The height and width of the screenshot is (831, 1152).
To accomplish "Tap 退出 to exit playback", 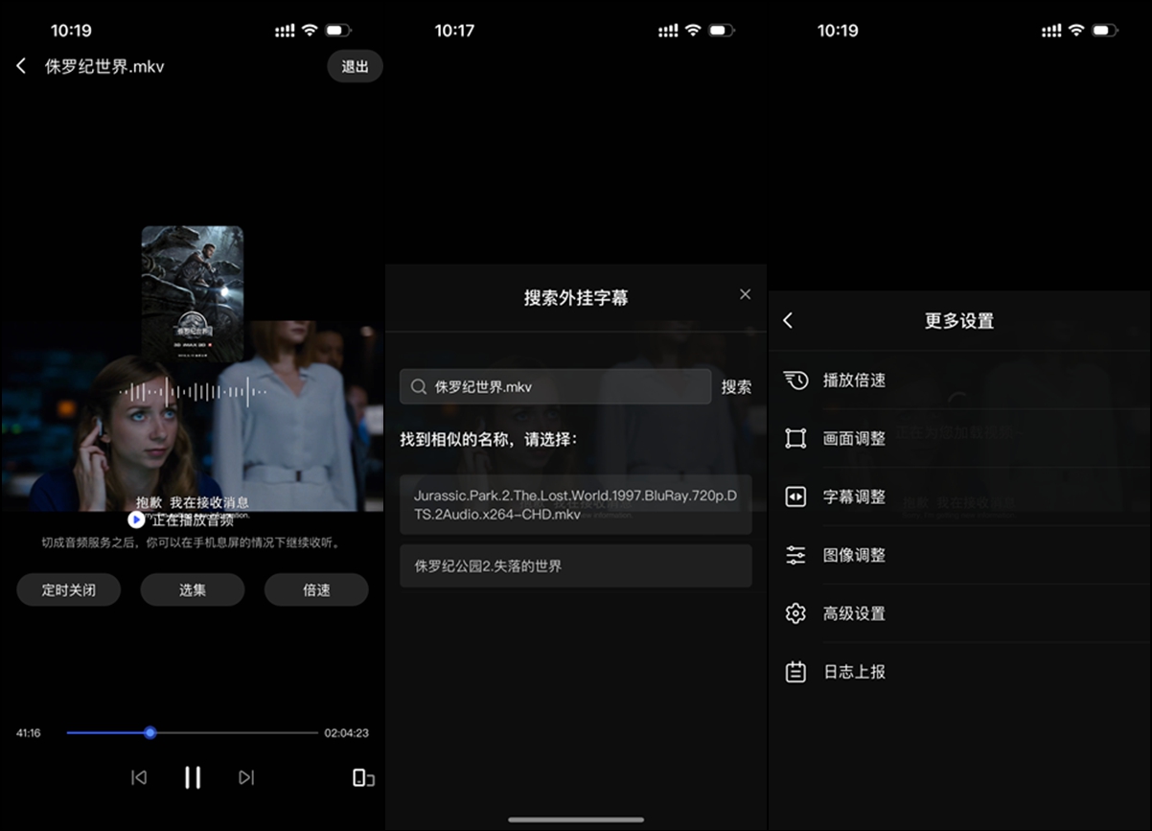I will point(355,66).
